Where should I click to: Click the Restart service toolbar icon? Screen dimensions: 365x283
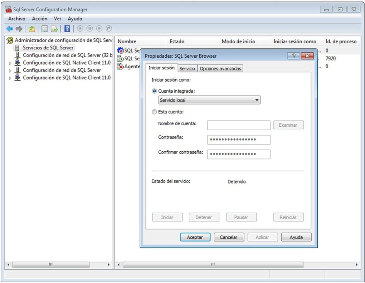pyautogui.click(x=109, y=28)
